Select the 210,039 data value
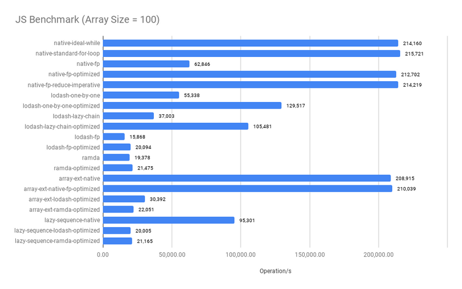 [x=406, y=189]
